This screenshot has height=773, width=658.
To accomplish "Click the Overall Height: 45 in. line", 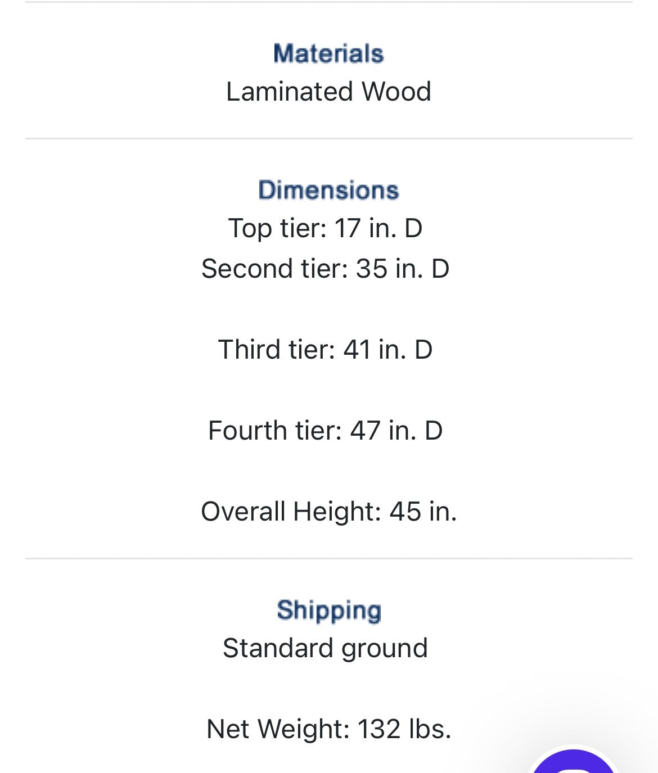I will pyautogui.click(x=328, y=512).
